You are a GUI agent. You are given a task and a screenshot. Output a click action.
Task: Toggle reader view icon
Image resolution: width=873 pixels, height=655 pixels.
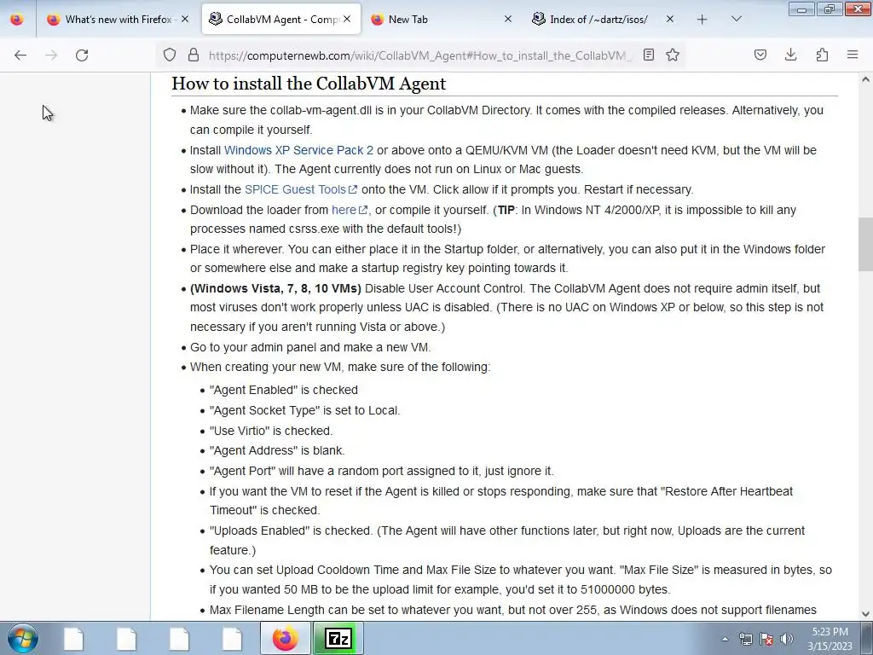pos(649,55)
